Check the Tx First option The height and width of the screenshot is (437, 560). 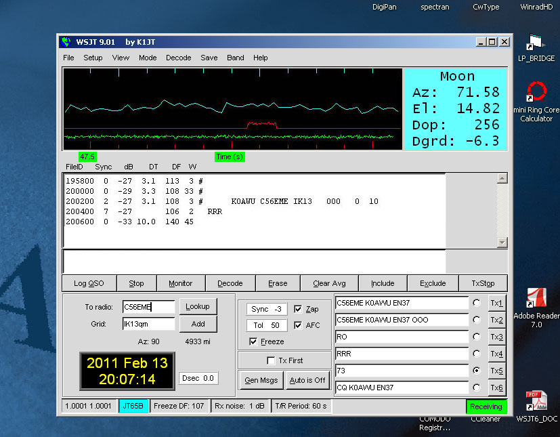[x=272, y=360]
